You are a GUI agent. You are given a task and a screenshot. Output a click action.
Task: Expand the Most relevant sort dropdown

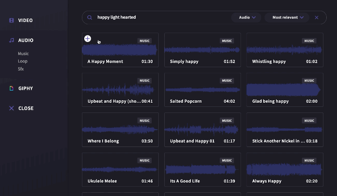287,18
